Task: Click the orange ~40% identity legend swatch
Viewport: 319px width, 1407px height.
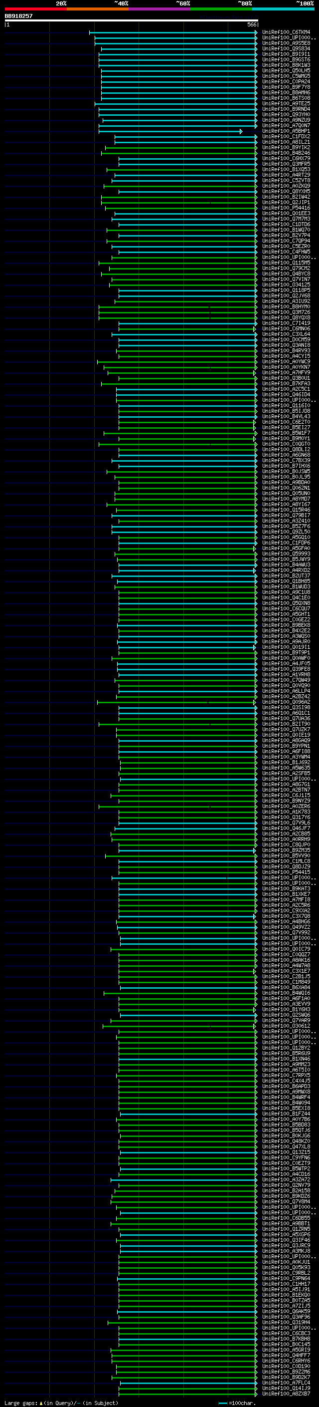Action: pos(98,9)
